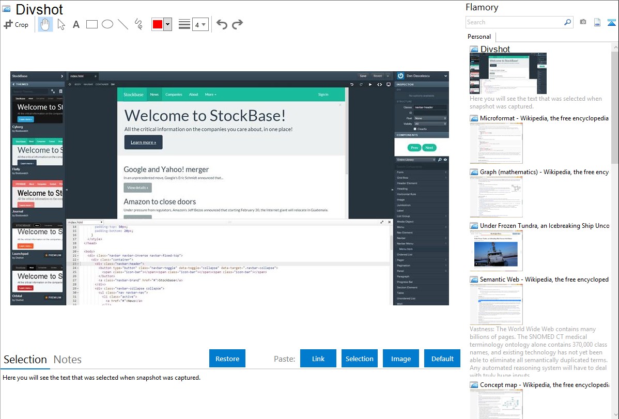Undo the last annotation
This screenshot has width=619, height=419.
click(x=222, y=24)
